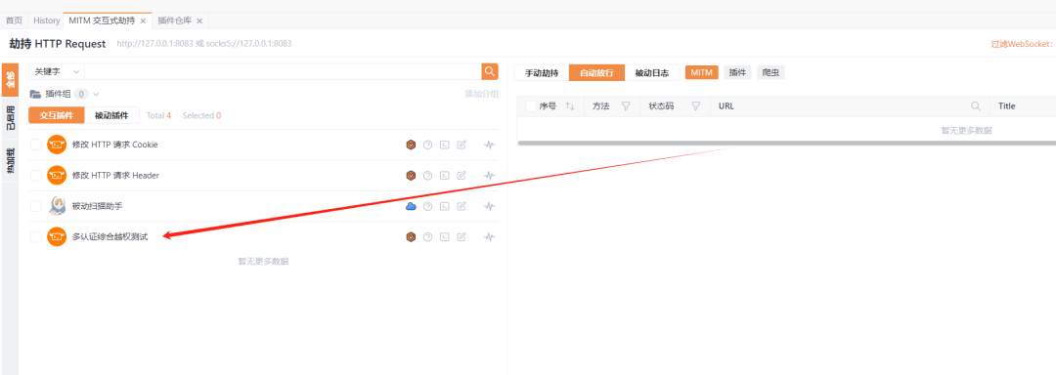This screenshot has width=1056, height=375.
Task: Click the search magnifier in URL column
Action: 976,106
